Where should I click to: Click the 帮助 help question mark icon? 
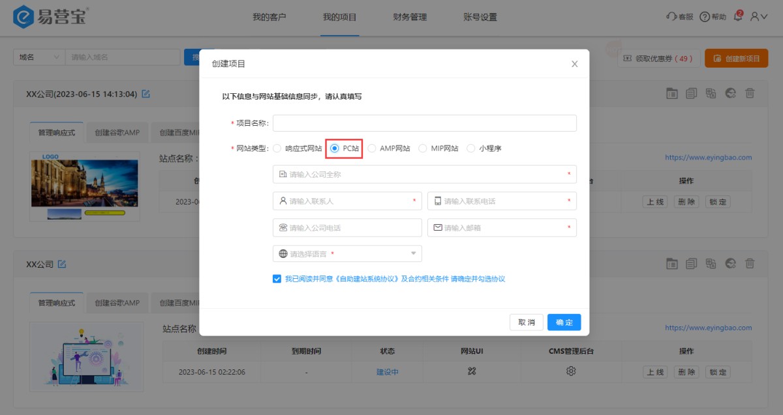click(705, 17)
